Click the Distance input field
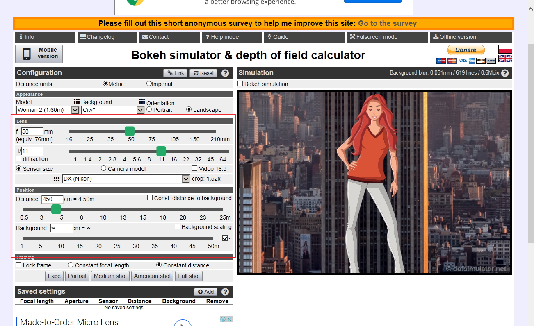The width and height of the screenshot is (534, 326). [52, 199]
